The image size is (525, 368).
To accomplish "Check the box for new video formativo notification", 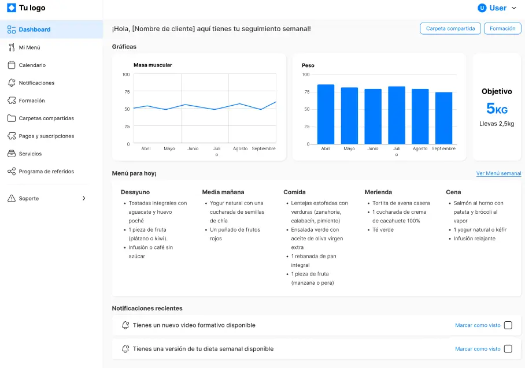I will [508, 325].
